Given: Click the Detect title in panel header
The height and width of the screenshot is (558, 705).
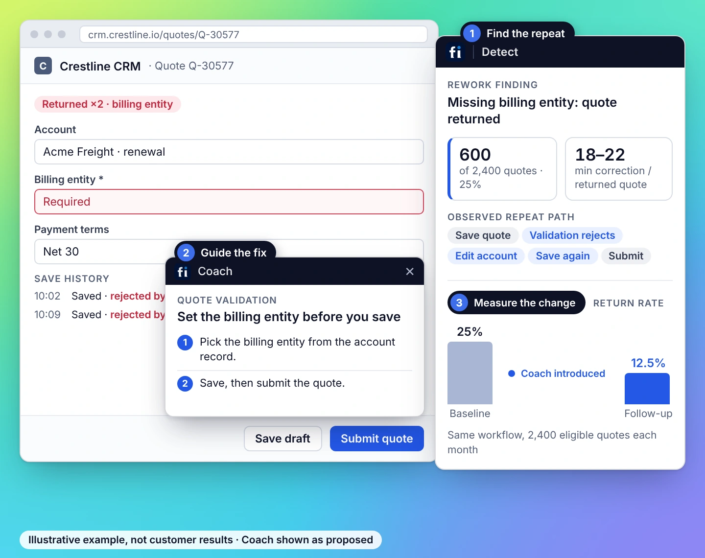Looking at the screenshot, I should (500, 52).
